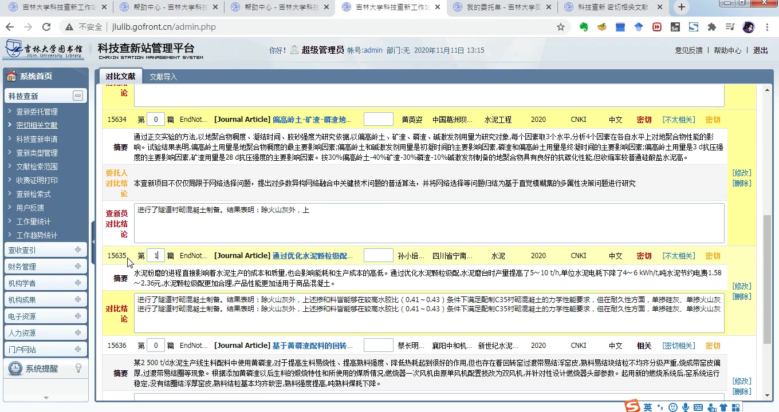Expand the 机构成果 section
Image resolution: width=779 pixels, height=412 pixels.
coord(78,300)
